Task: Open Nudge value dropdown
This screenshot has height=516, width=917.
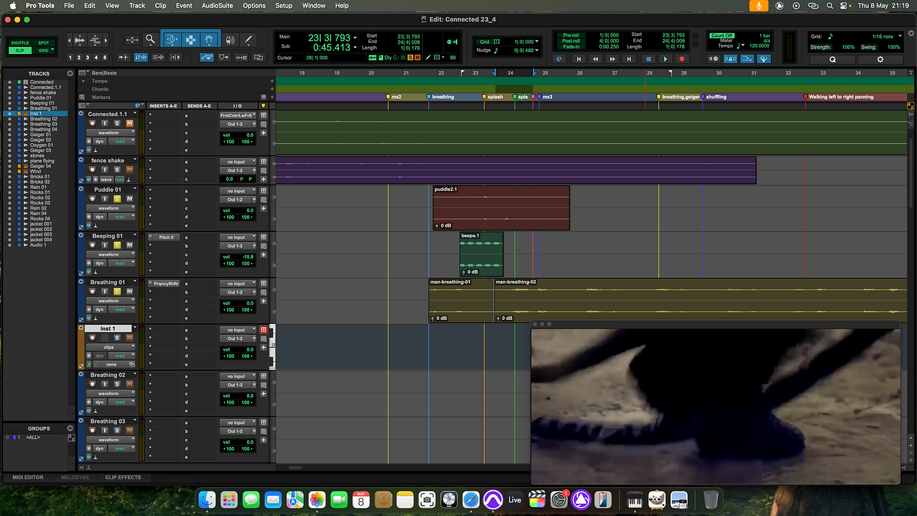Action: click(537, 50)
